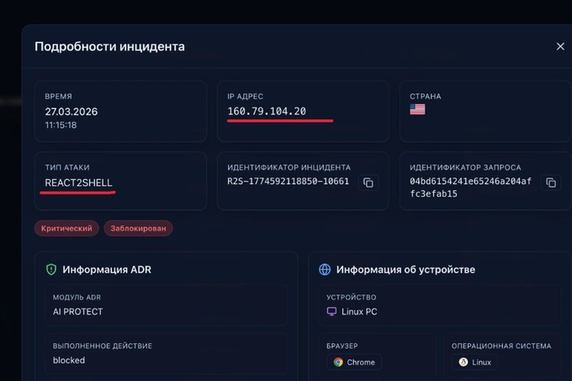572x381 pixels.
Task: Click the IP АДРЕС field label
Action: [x=245, y=96]
